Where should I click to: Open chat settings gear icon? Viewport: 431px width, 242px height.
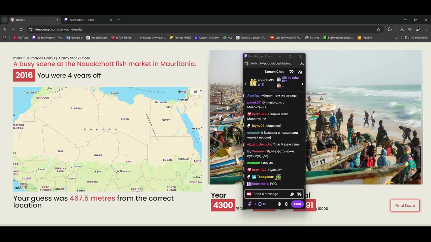point(287,204)
